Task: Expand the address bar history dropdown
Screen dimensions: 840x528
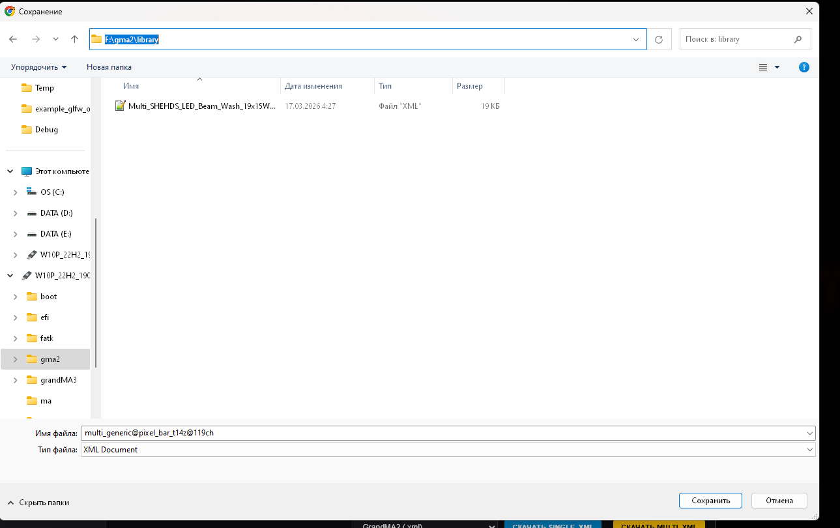Action: click(636, 40)
